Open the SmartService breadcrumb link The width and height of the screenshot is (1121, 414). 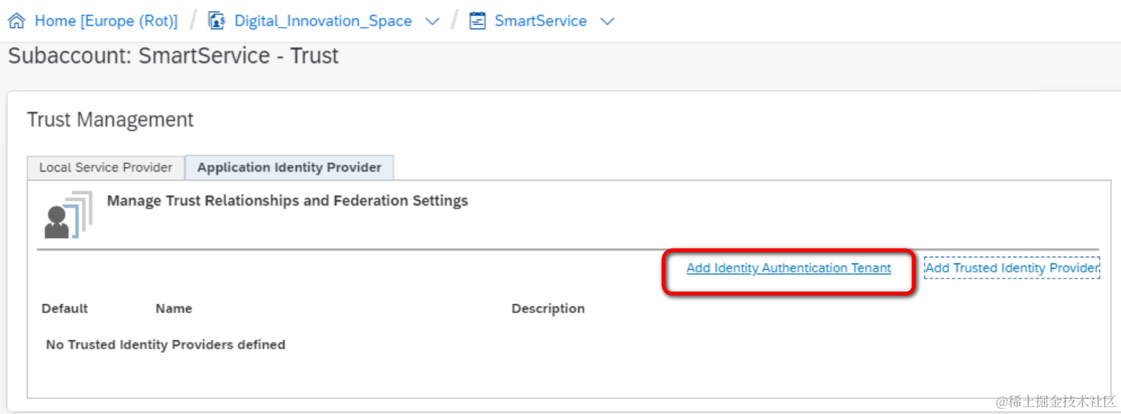pyautogui.click(x=540, y=21)
